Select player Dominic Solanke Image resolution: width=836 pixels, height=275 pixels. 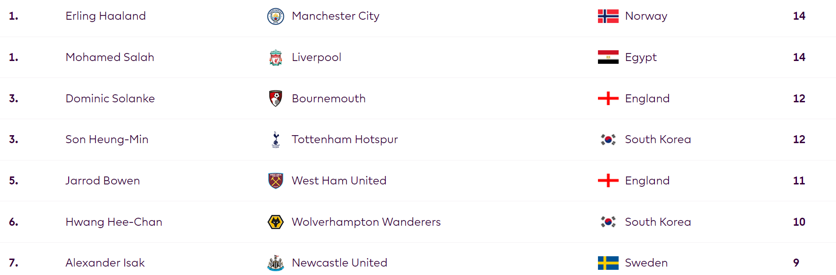[x=110, y=99]
